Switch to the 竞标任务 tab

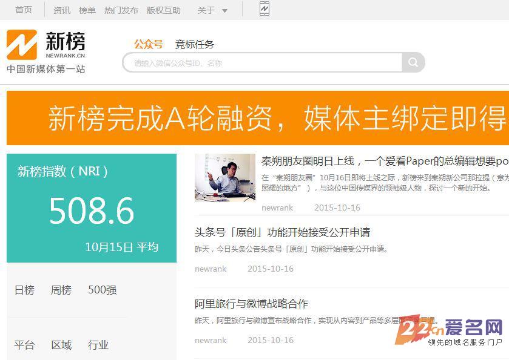(194, 44)
